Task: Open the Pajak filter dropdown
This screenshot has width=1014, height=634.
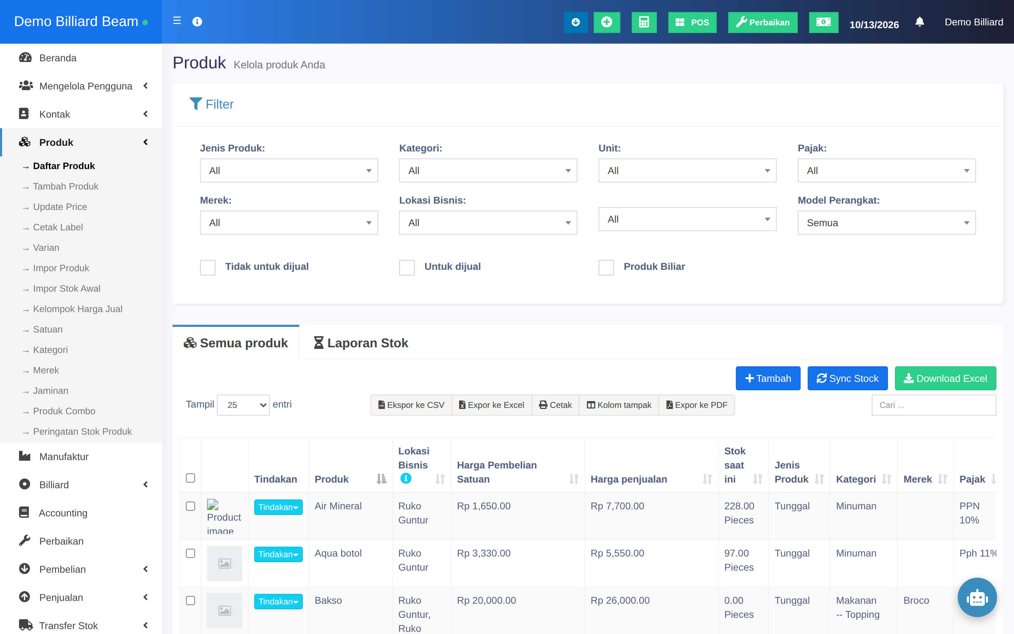Action: [x=887, y=171]
